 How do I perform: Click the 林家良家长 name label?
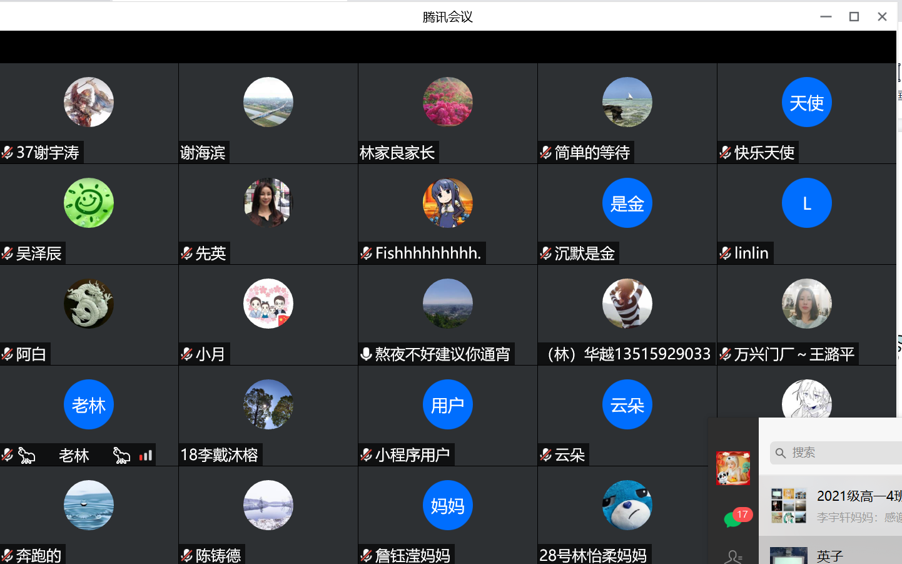(x=397, y=153)
